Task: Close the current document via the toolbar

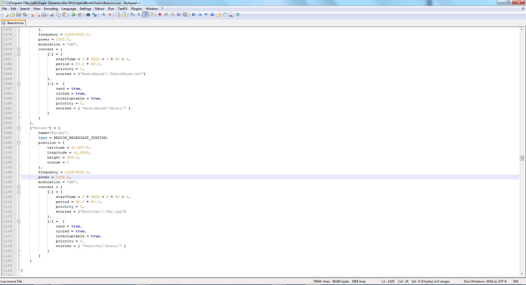Action: click(31, 15)
